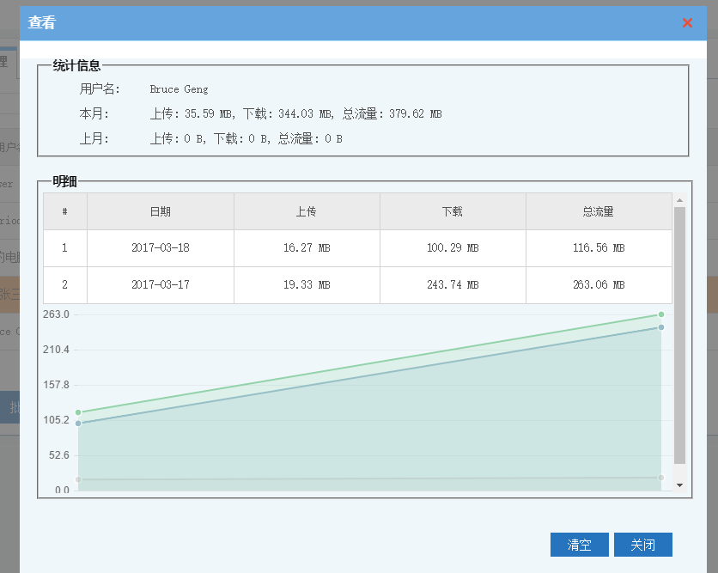Click the 日期 column header

point(160,211)
